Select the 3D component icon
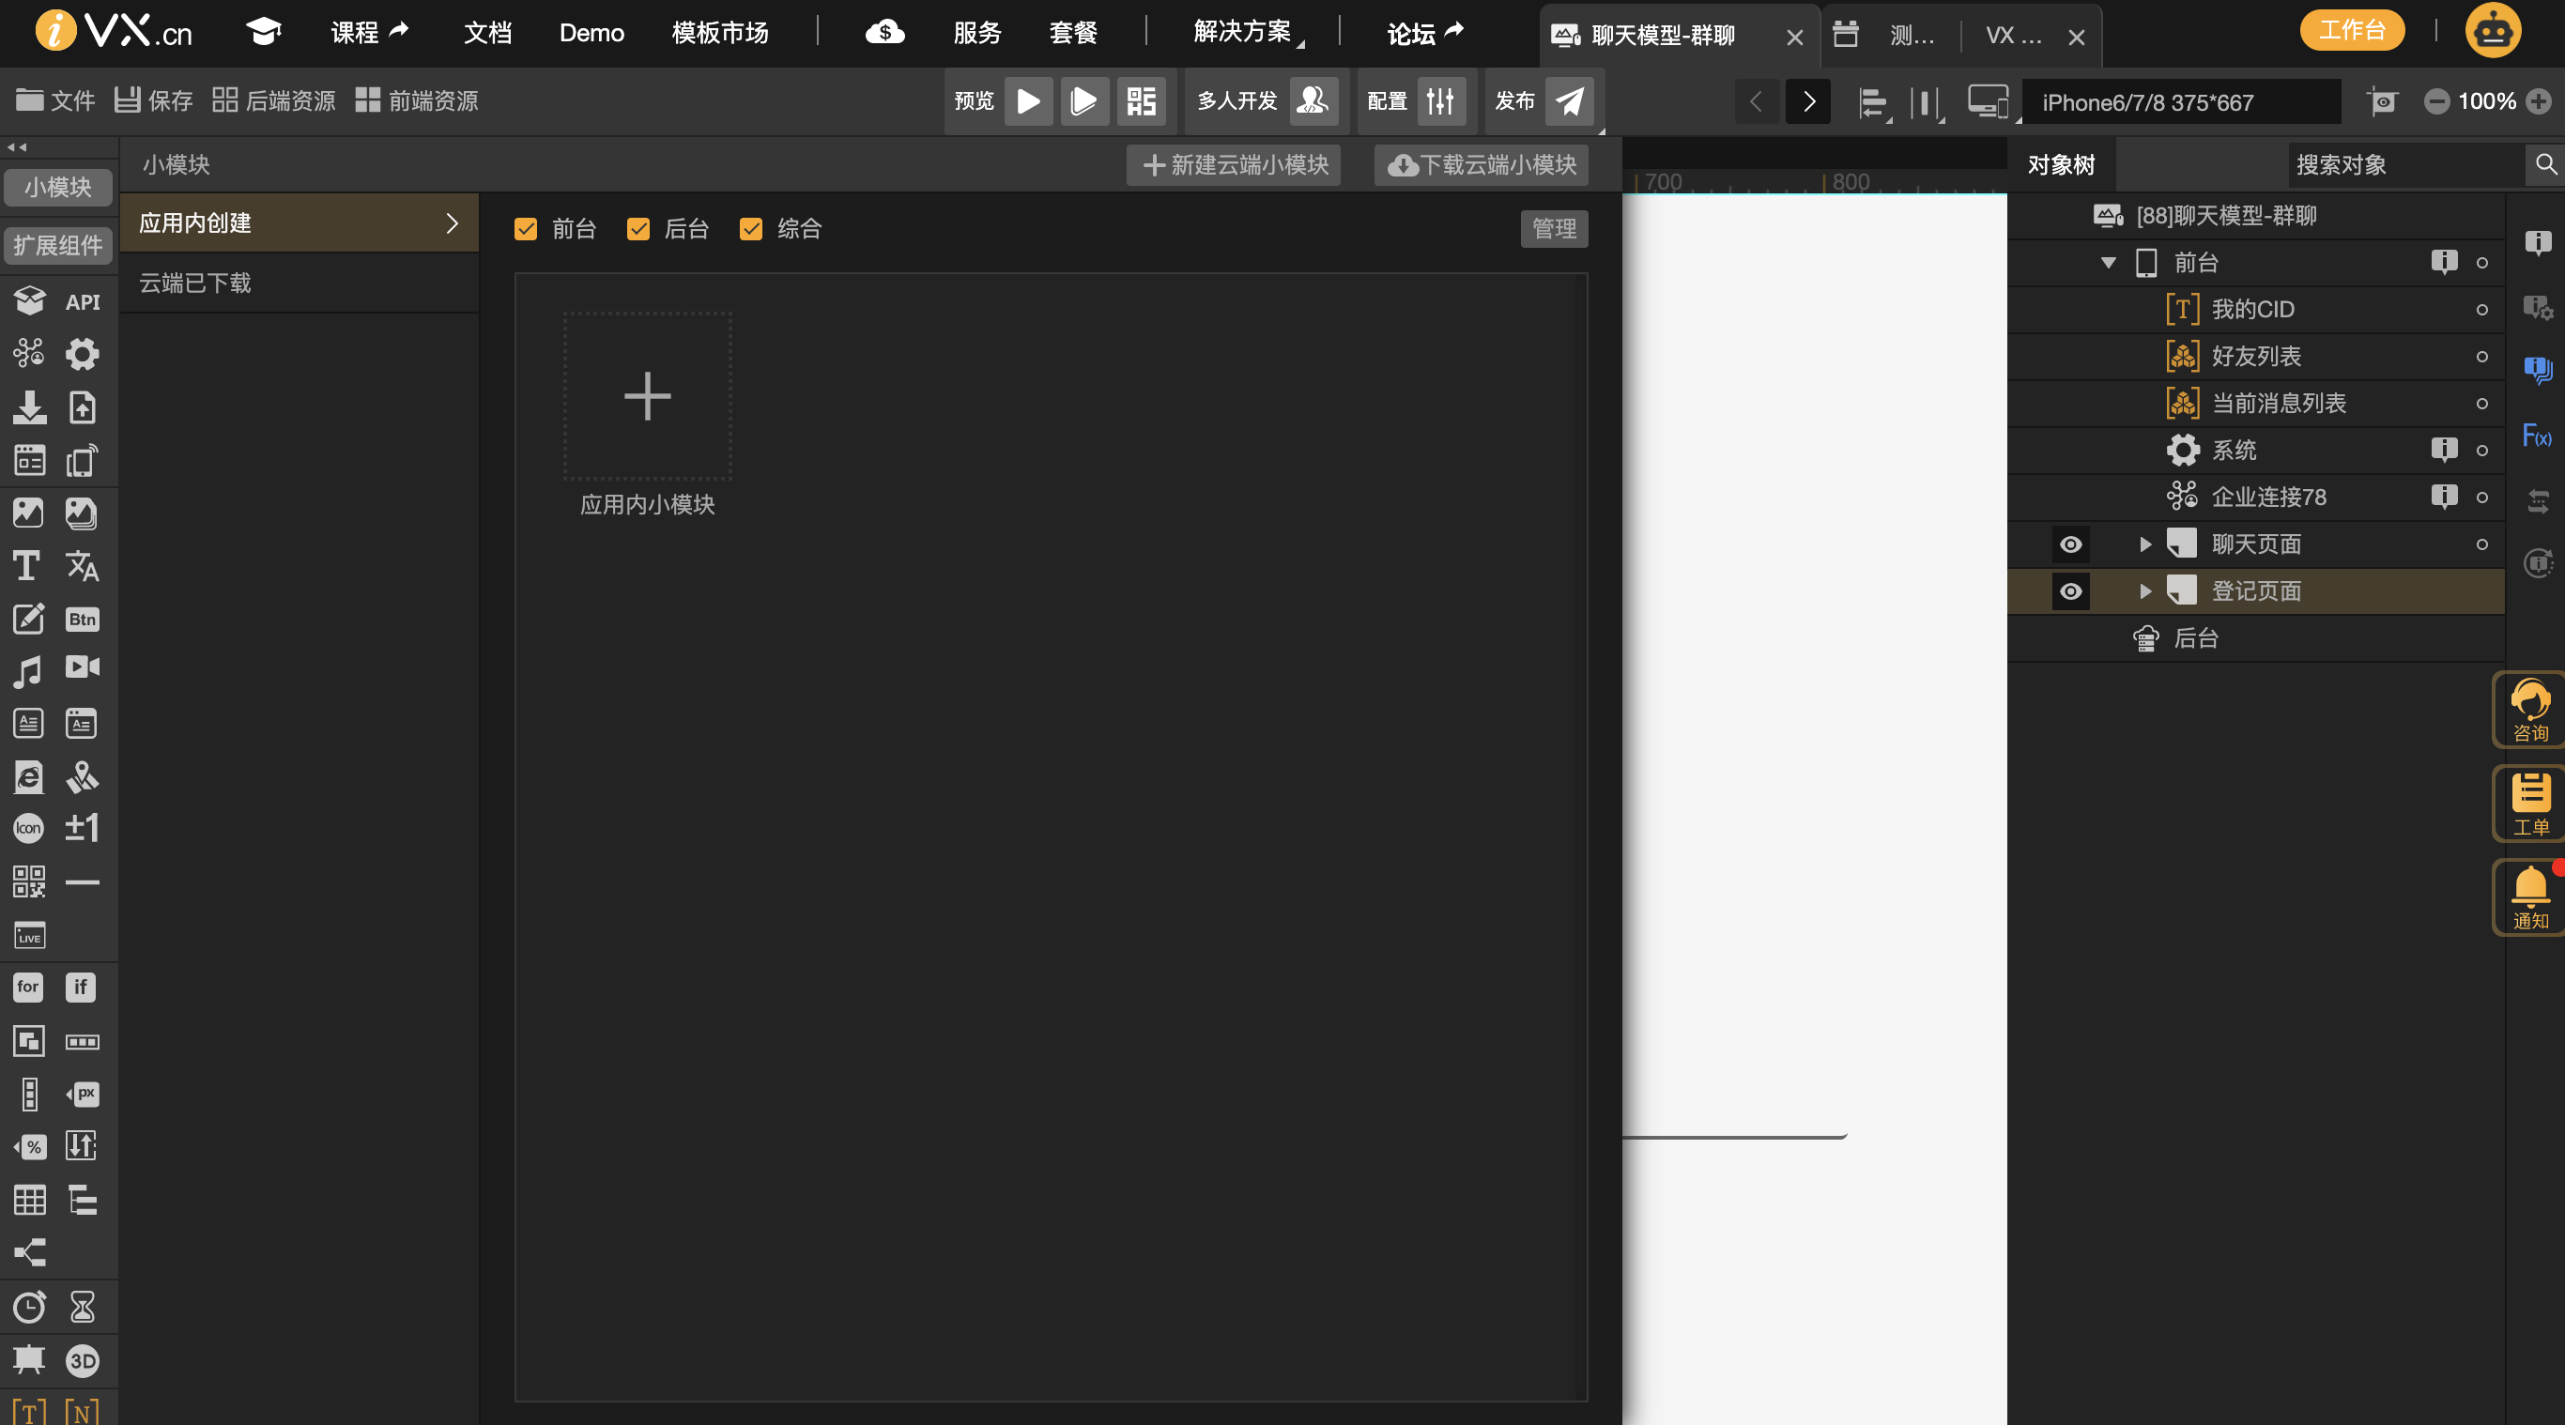 (x=82, y=1360)
